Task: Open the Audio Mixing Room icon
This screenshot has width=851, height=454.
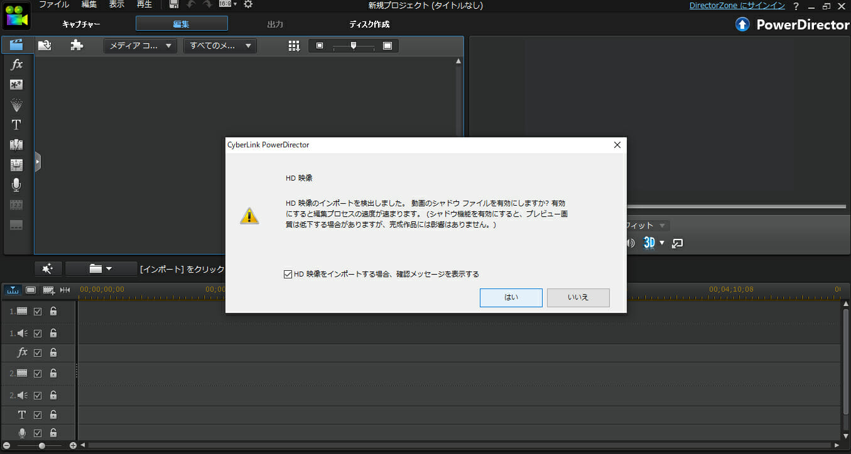Action: point(17,165)
